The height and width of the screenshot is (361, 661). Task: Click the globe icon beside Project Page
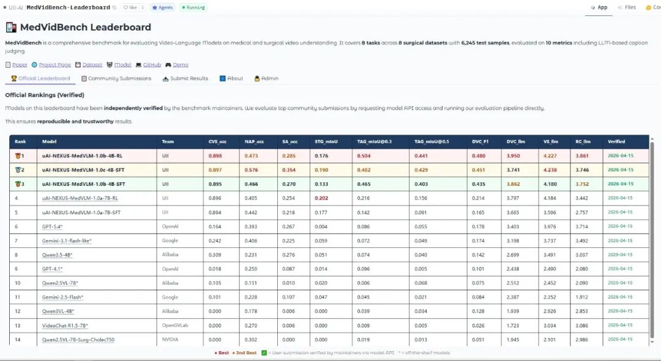(x=34, y=65)
